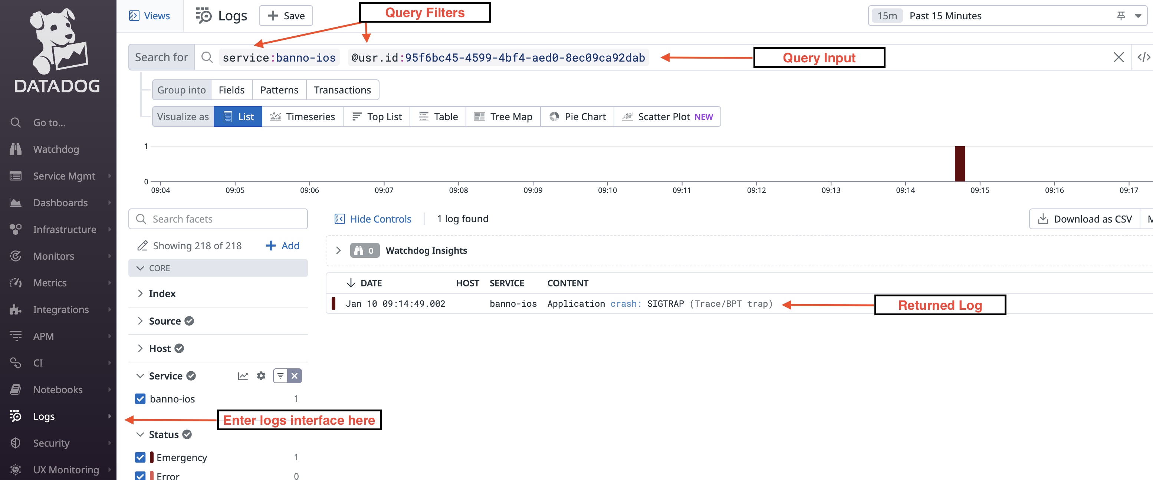Screen dimensions: 1153x480
Task: Open the Past 15 Minutes time selector
Action: click(945, 15)
